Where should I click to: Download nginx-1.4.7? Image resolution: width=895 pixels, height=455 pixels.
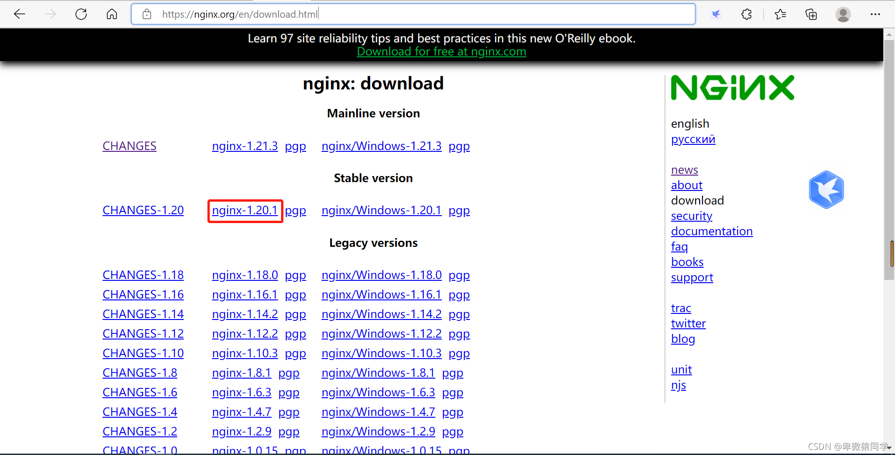tap(241, 412)
